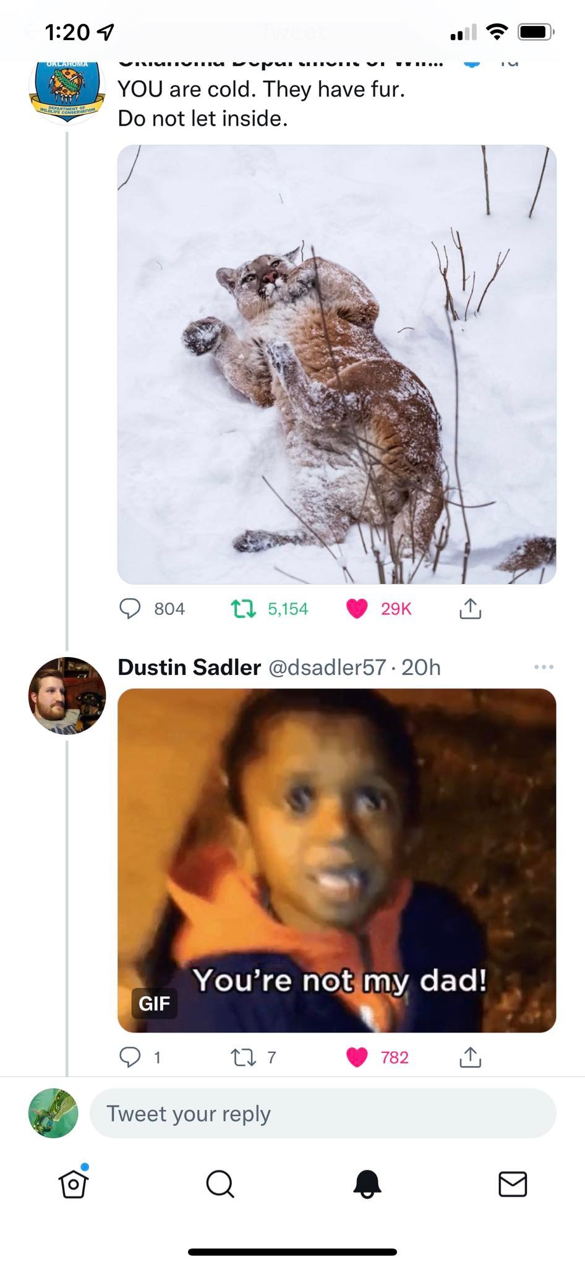This screenshot has height=1267, width=585.
Task: Tap the Oklahoma Wildlife Department avatar
Action: click(67, 90)
